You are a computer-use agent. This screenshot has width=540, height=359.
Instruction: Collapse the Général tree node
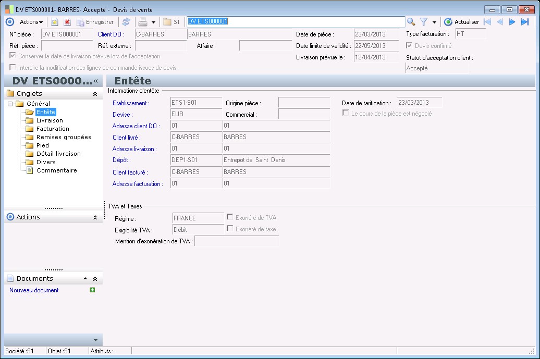pyautogui.click(x=10, y=104)
